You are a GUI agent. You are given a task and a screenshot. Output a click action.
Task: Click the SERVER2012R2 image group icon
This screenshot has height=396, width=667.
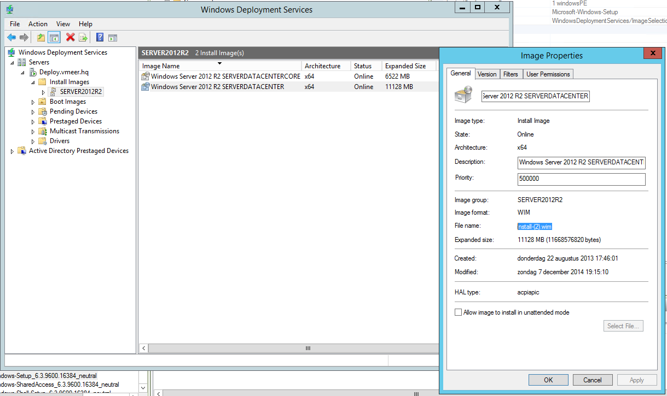(x=53, y=92)
